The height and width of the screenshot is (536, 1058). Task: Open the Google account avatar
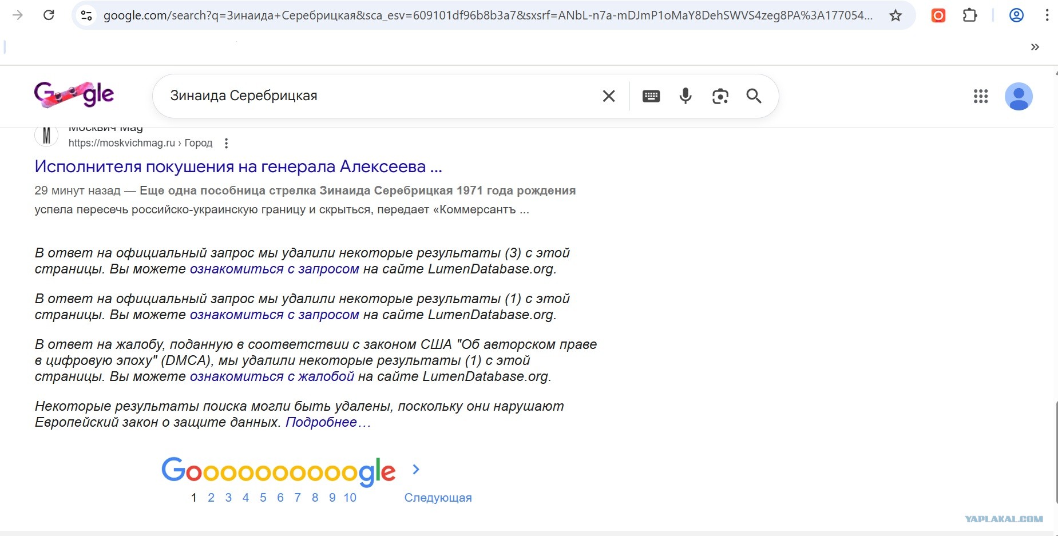tap(1019, 96)
